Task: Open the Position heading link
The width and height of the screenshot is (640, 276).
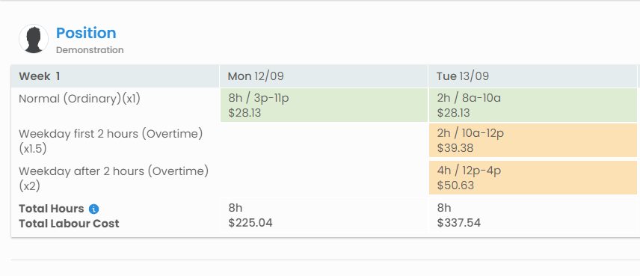Action: (x=86, y=33)
